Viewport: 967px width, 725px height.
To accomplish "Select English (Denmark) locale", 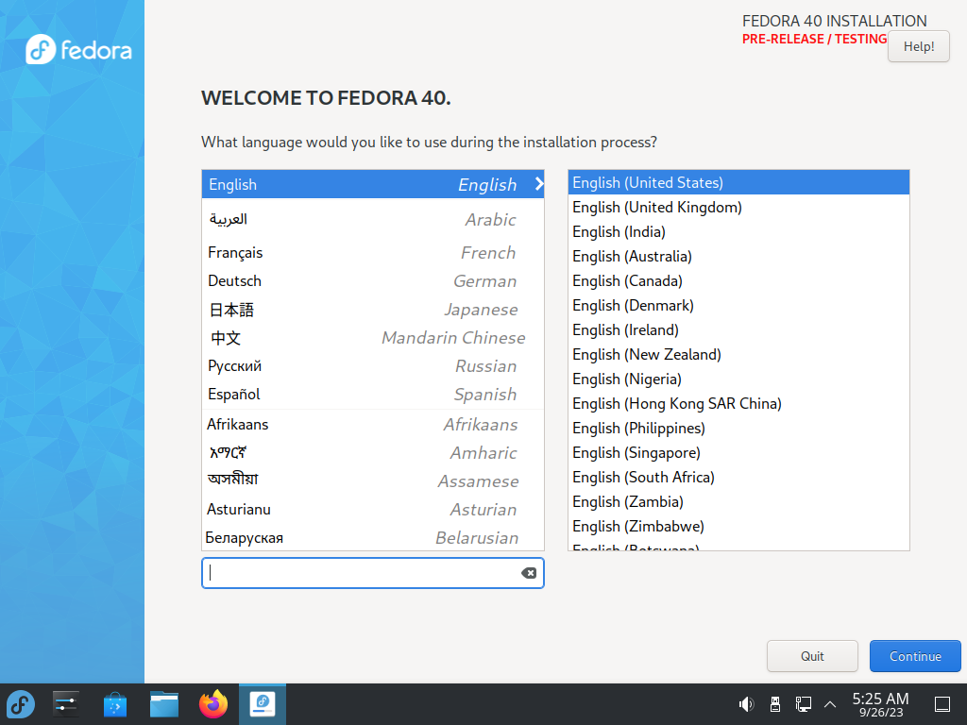I will (x=738, y=305).
